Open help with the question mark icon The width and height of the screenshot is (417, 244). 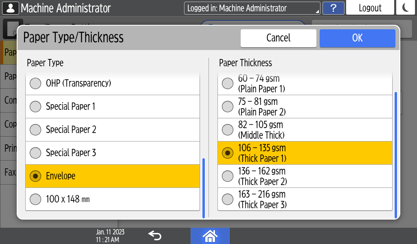[x=333, y=8]
